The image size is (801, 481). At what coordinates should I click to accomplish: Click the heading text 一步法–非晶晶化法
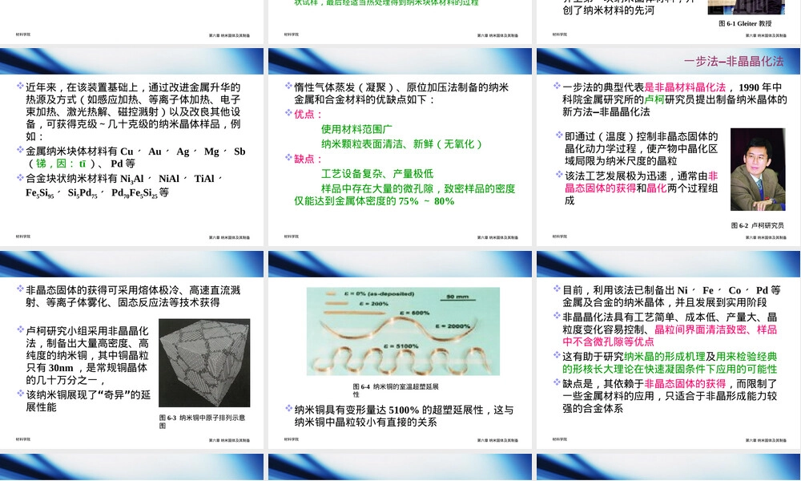pos(734,62)
